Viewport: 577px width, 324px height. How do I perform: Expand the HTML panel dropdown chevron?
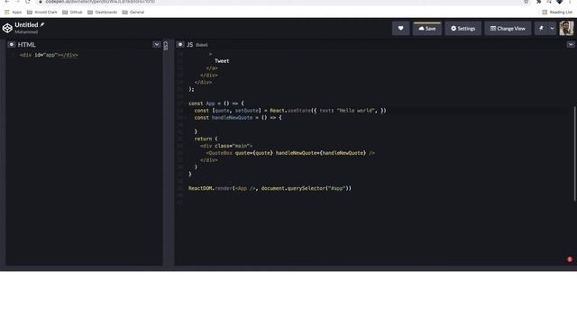click(156, 44)
